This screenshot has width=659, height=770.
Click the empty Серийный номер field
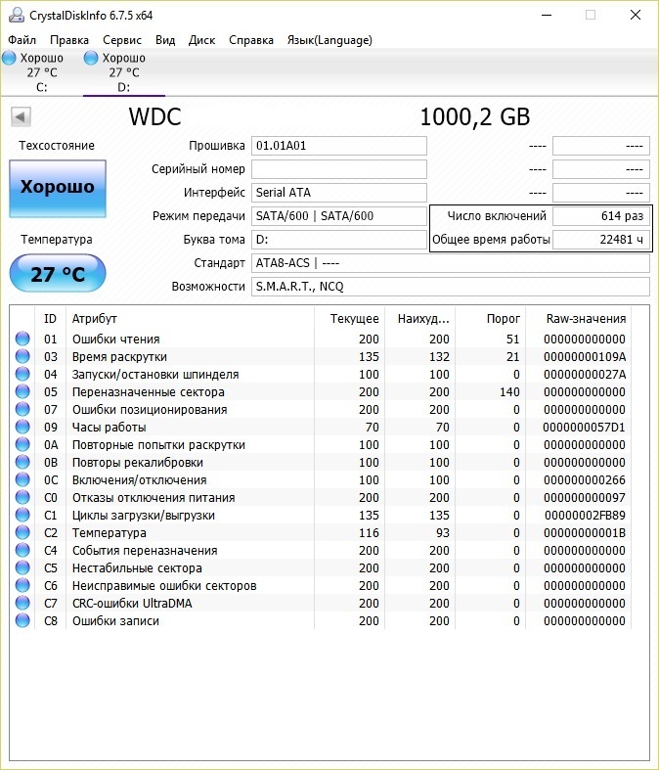pos(339,169)
